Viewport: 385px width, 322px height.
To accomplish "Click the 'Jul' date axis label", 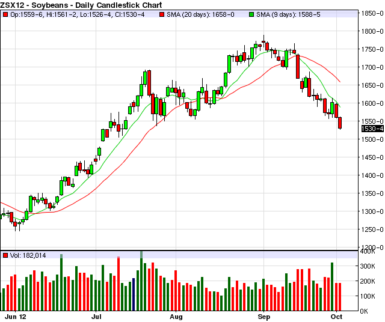I will click(96, 317).
